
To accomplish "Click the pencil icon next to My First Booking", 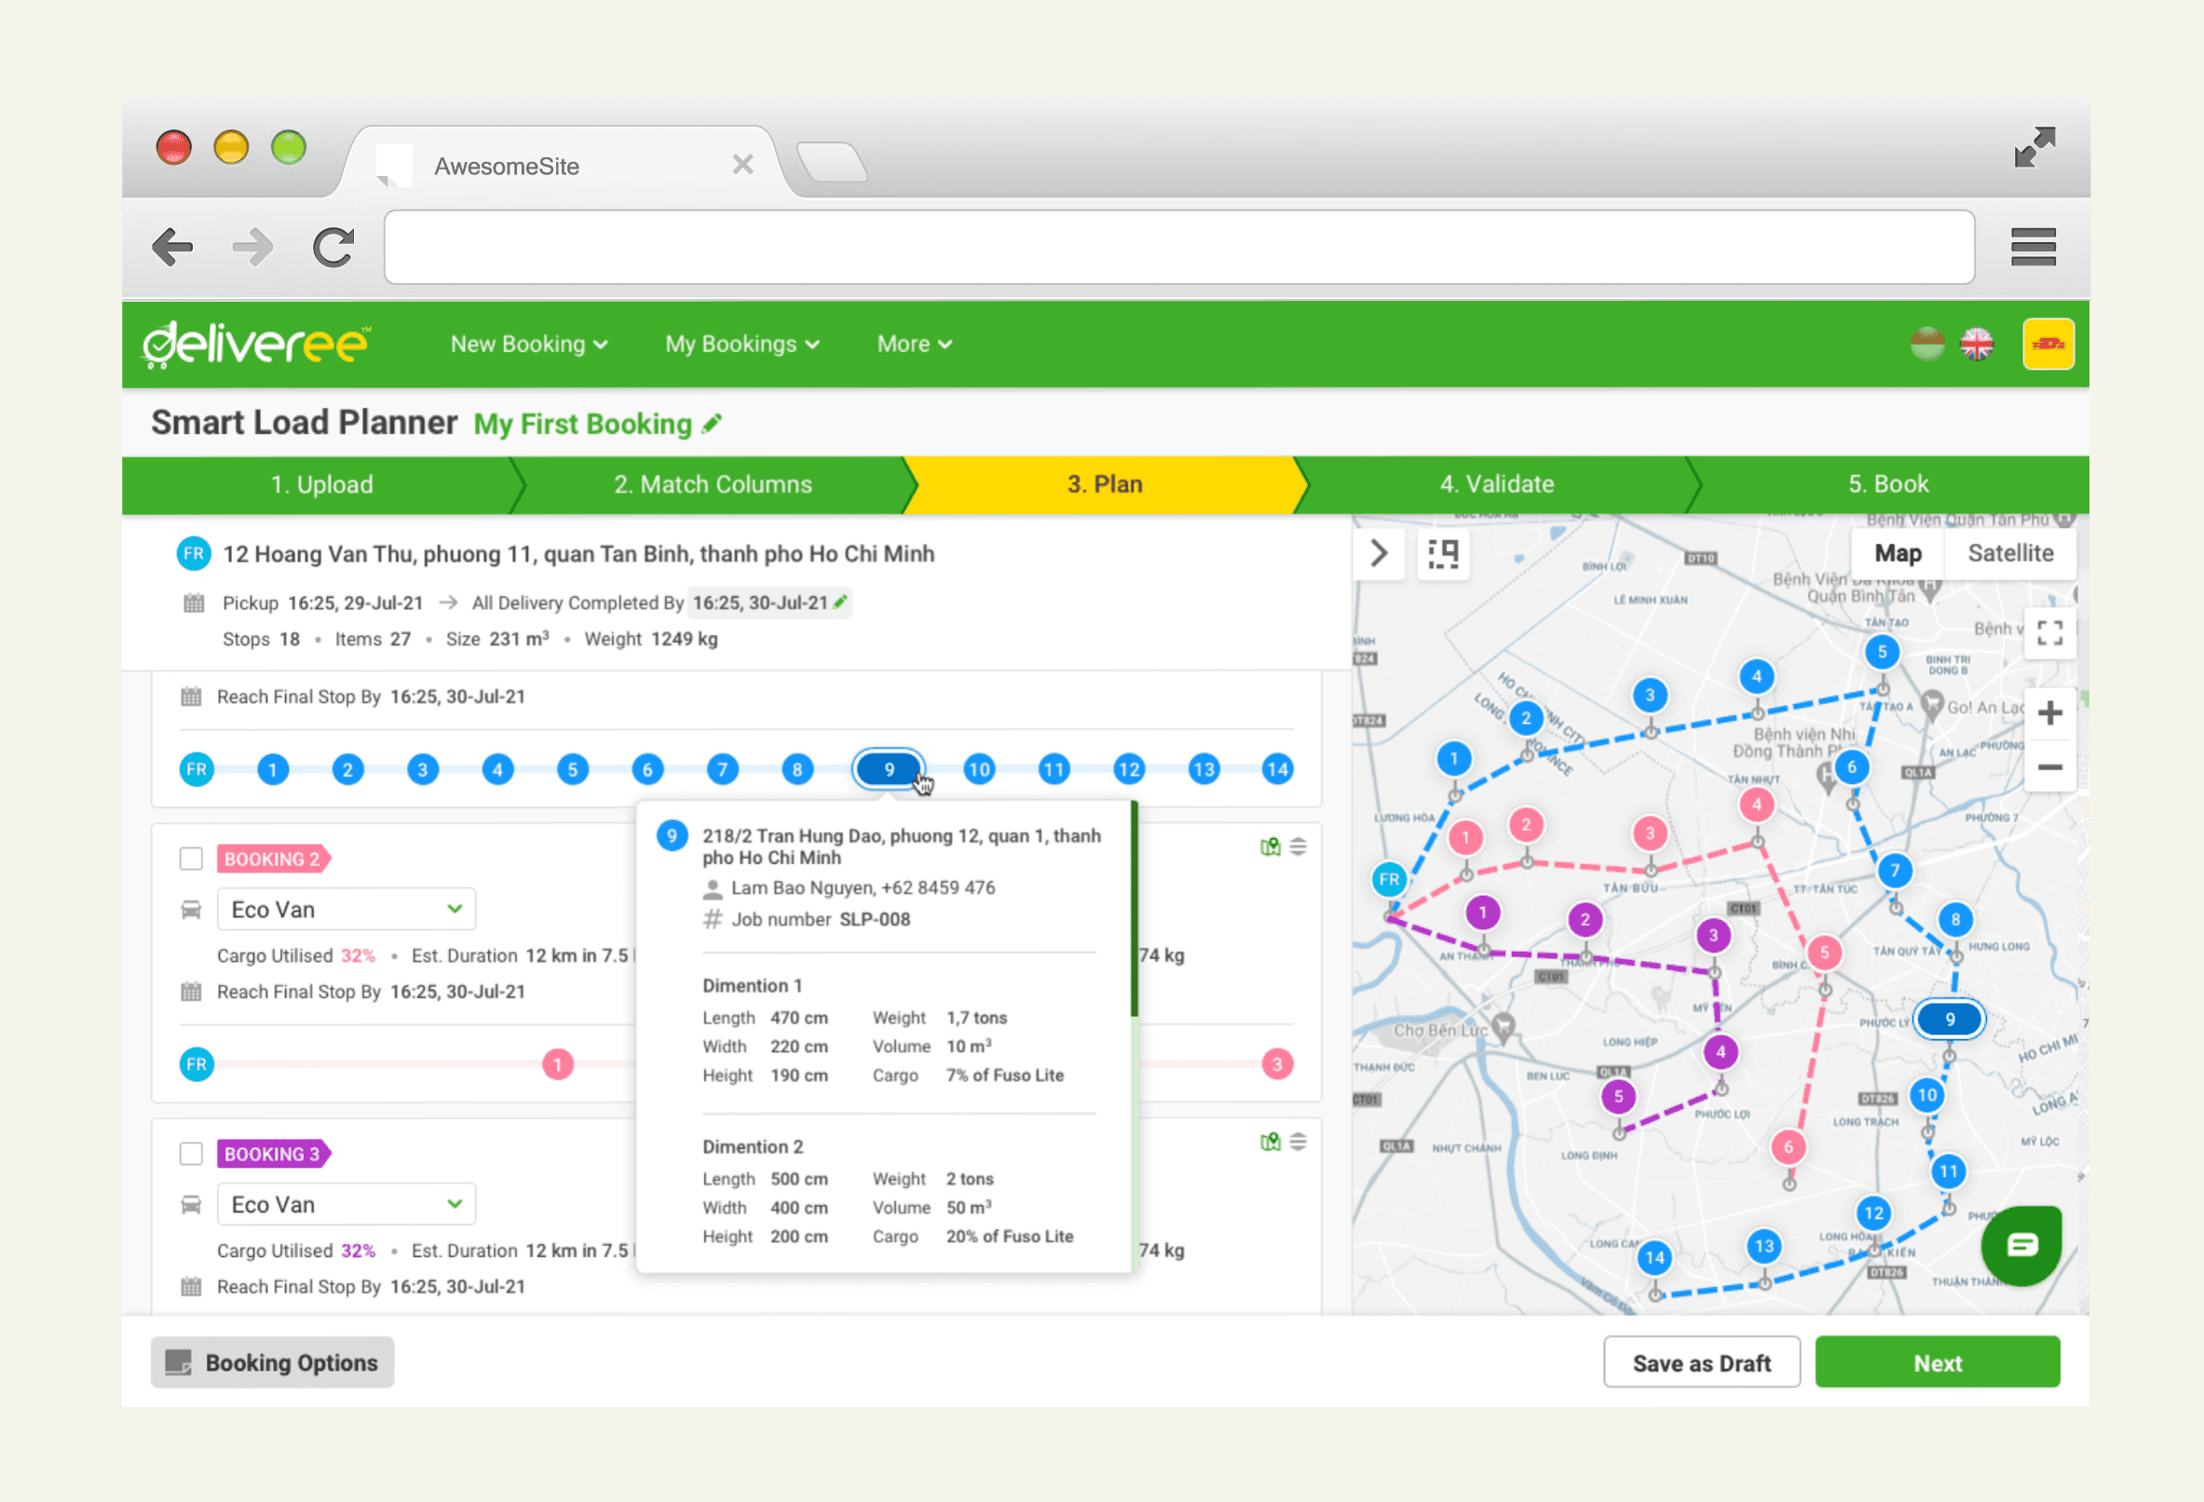I will click(713, 424).
